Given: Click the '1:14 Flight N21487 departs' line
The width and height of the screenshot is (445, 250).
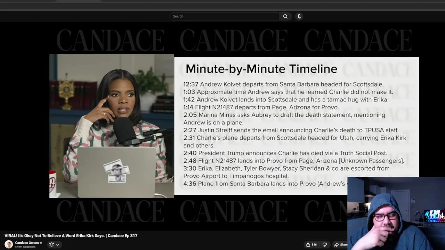Looking at the screenshot, I should (261, 107).
